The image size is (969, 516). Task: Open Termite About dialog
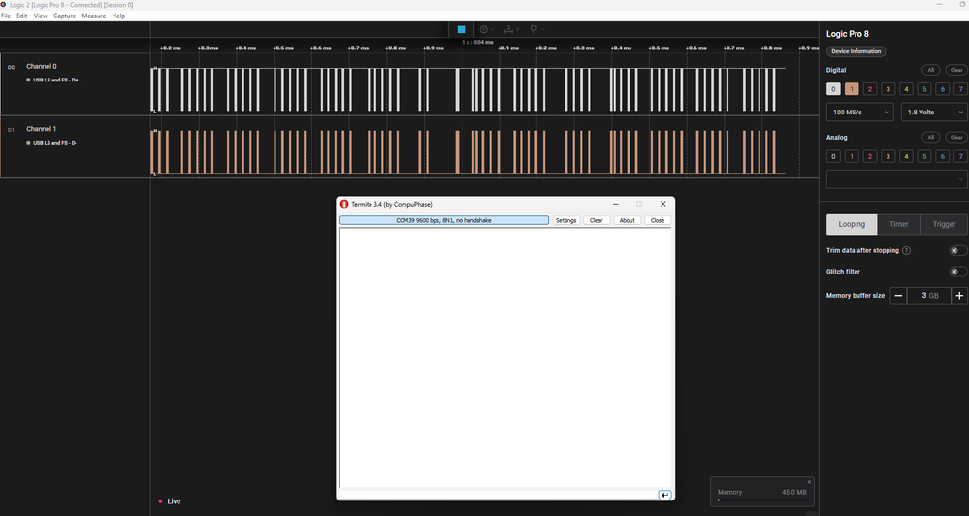627,220
